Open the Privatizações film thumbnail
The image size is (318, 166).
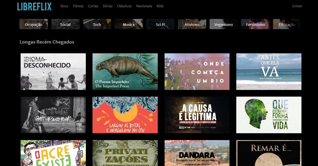[x=125, y=153]
